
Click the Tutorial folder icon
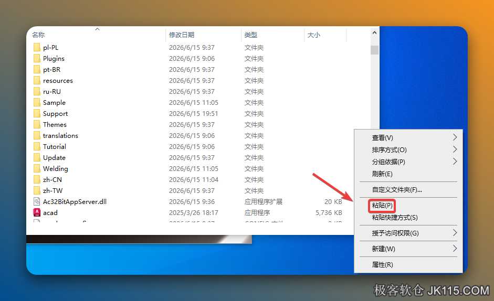(37, 147)
